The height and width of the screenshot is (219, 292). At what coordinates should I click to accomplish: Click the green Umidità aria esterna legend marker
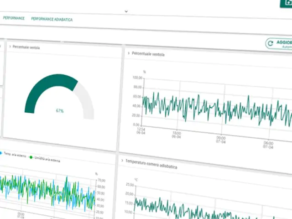pos(31,156)
